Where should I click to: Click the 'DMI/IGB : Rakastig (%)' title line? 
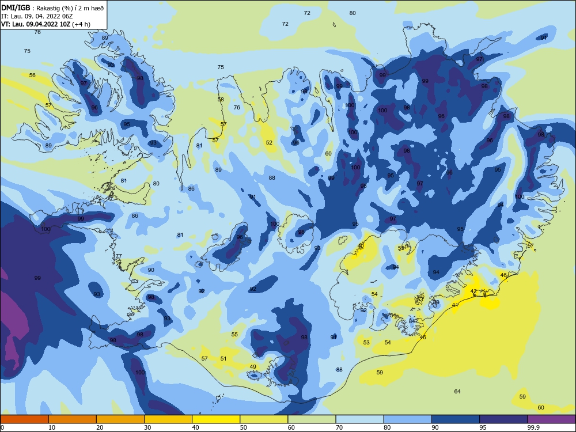tap(52, 8)
